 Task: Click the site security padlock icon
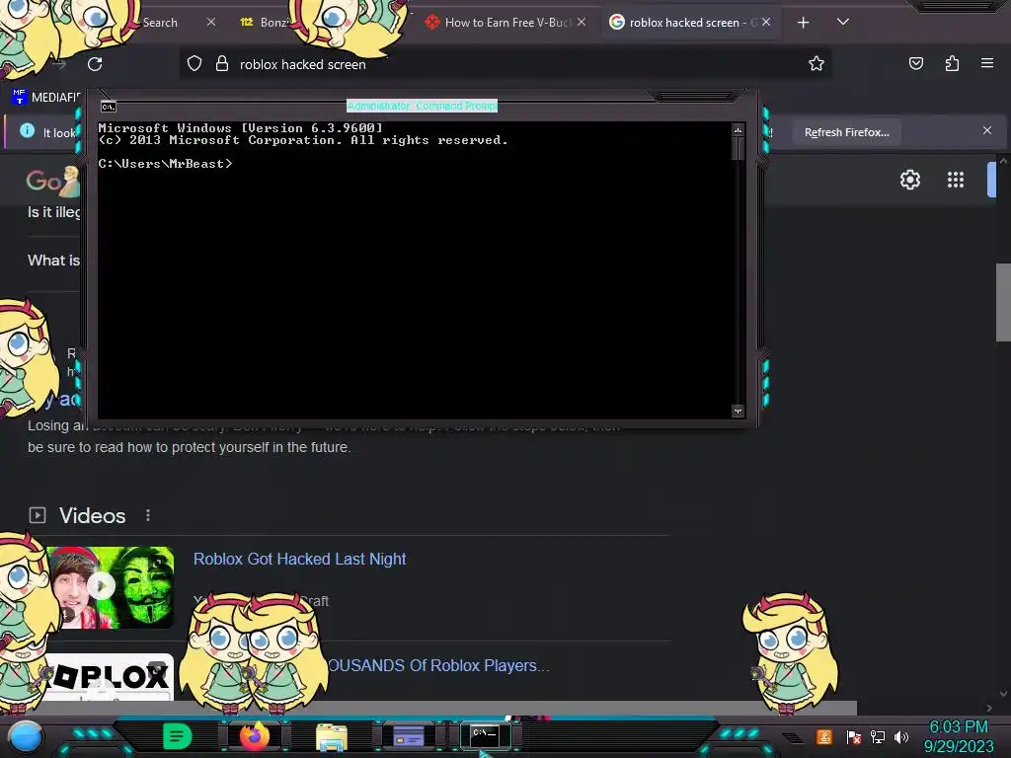(x=222, y=63)
